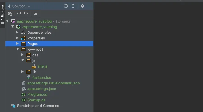Open the Solution view dropdown
This screenshot has height=112, width=203.
(x=29, y=6)
